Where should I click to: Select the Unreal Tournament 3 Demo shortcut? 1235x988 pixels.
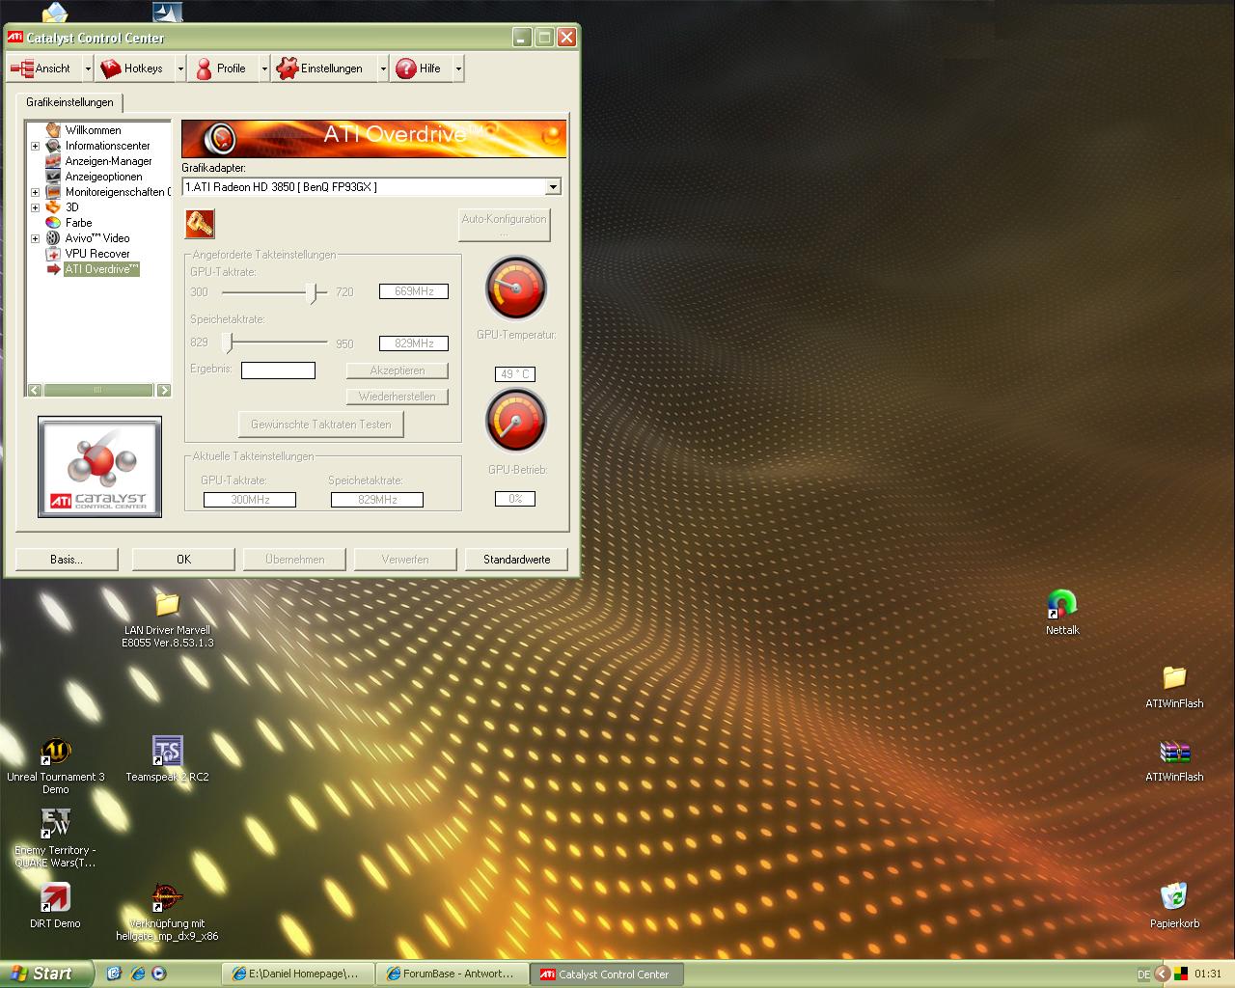click(x=56, y=752)
